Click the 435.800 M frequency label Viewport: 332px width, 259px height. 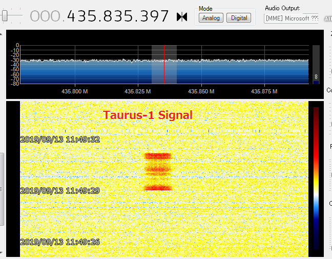coord(74,92)
